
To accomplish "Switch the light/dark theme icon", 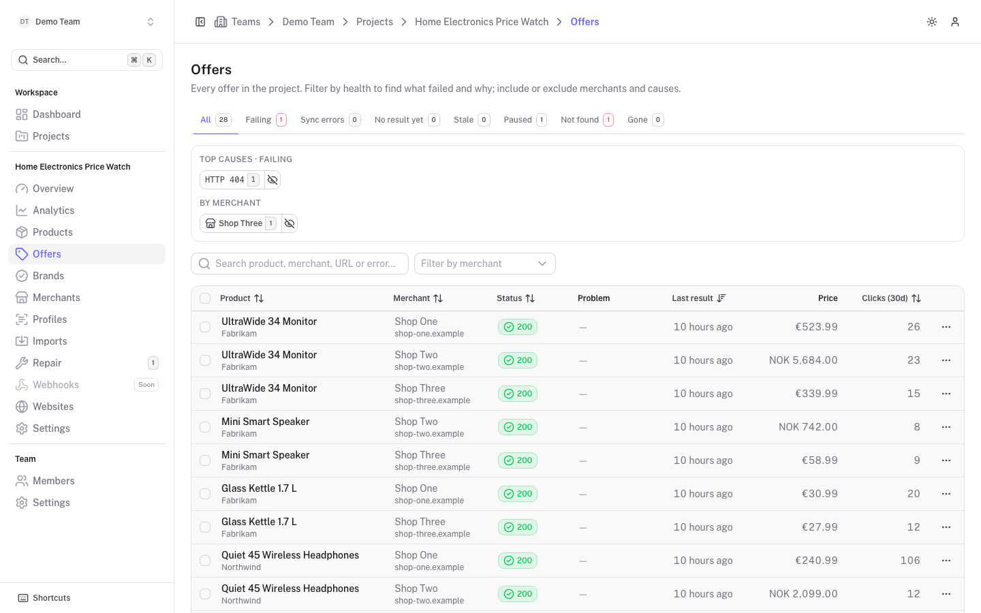I will [x=932, y=22].
